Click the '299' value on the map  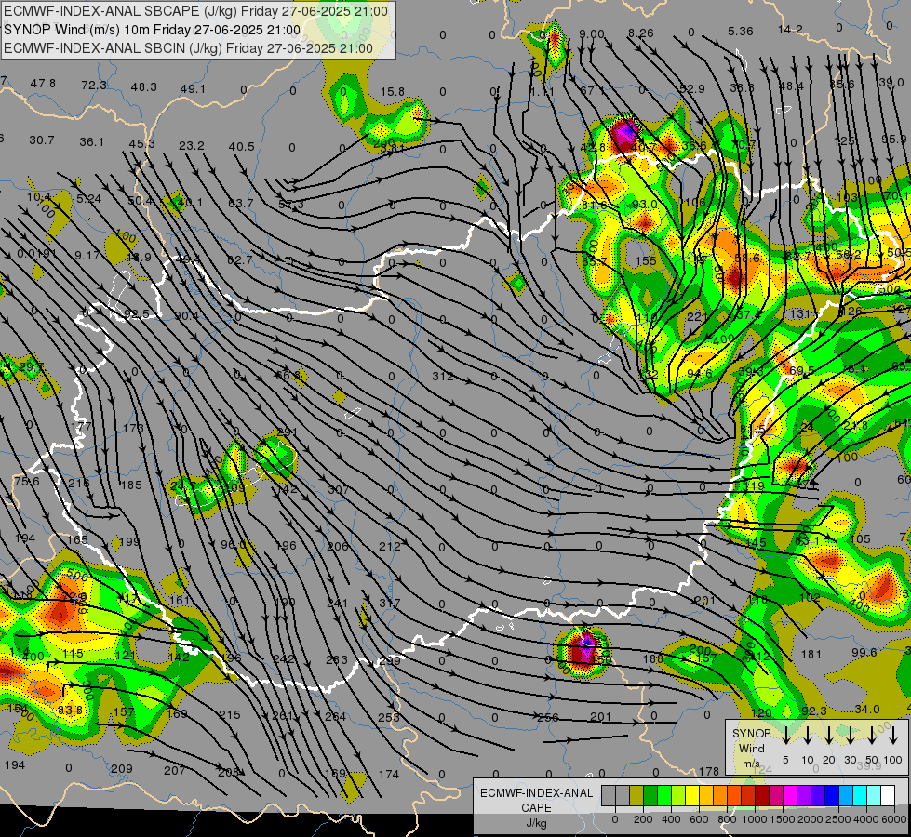390,660
